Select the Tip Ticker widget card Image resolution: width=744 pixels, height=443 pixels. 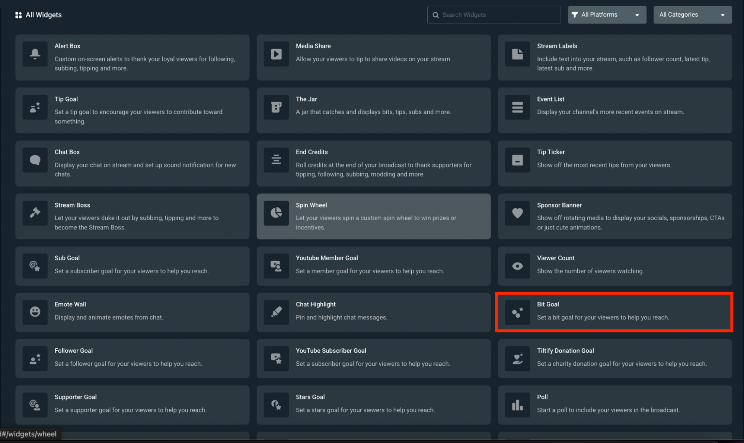pos(614,164)
